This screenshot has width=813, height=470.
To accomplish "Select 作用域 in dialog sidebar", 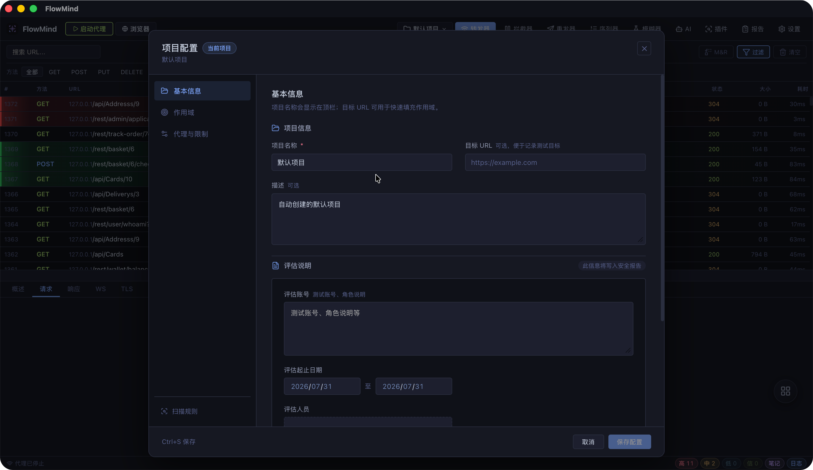I will 202,113.
